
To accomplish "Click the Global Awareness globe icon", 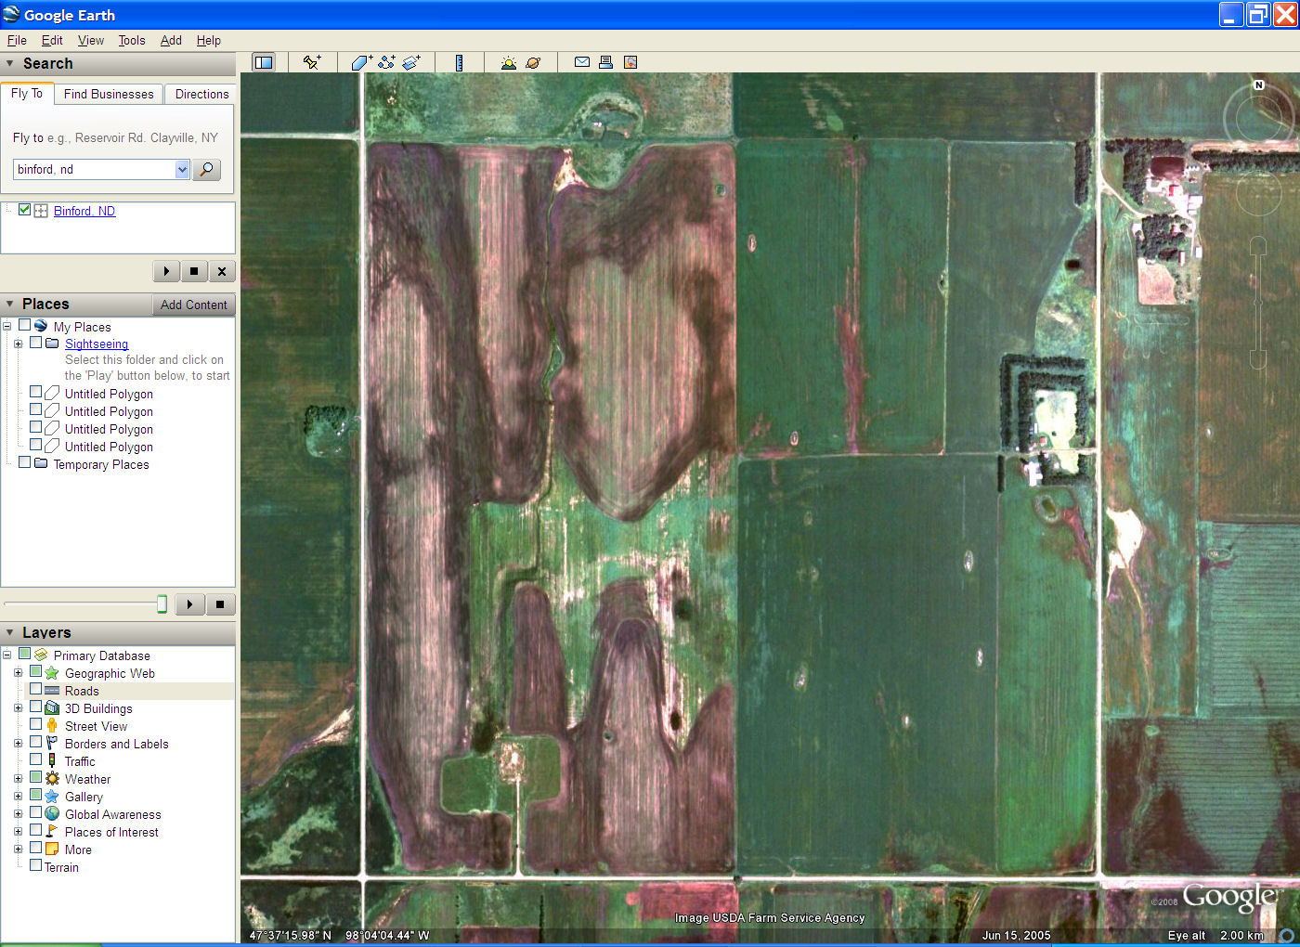I will (52, 813).
